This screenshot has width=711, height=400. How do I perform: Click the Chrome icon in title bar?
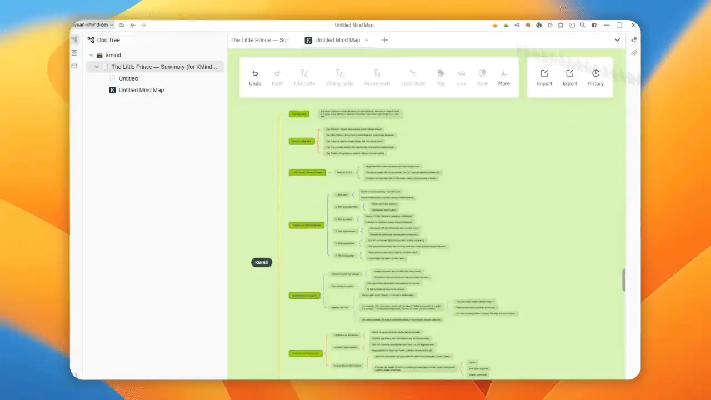[x=539, y=25]
